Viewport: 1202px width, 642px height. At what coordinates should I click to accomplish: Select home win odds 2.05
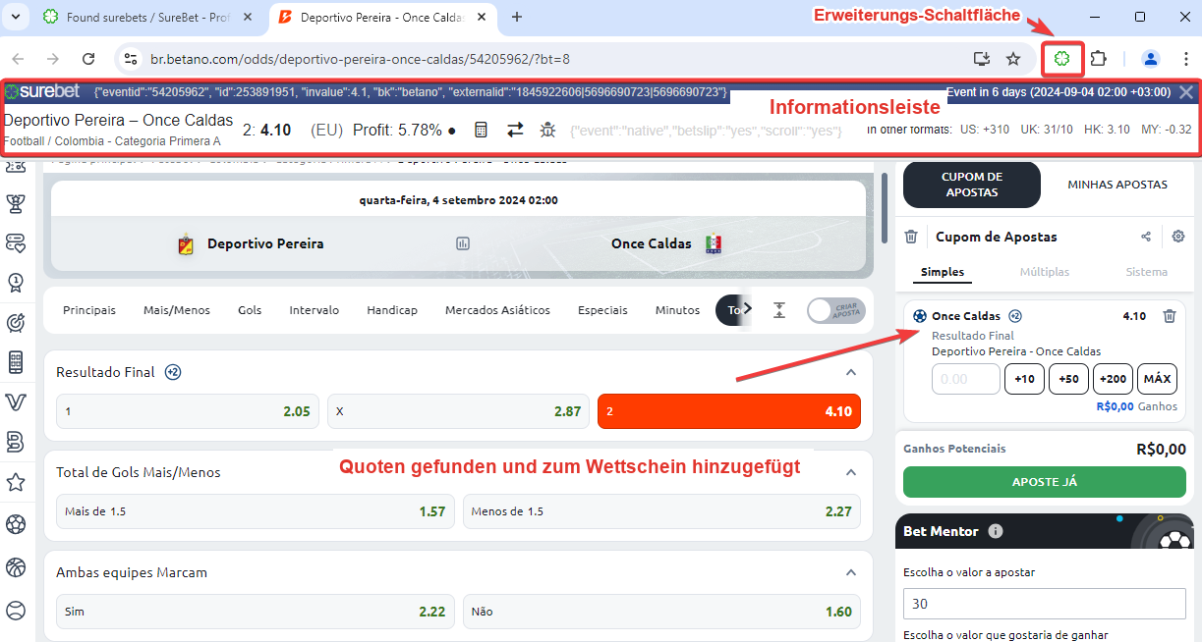[x=188, y=411]
